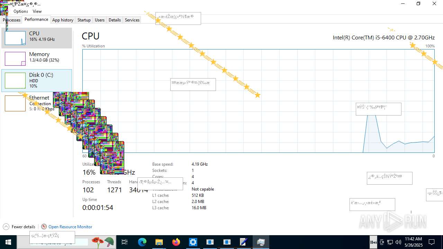Image resolution: width=443 pixels, height=249 pixels.
Task: Click the L1 cache value 512 KB
Action: click(198, 195)
